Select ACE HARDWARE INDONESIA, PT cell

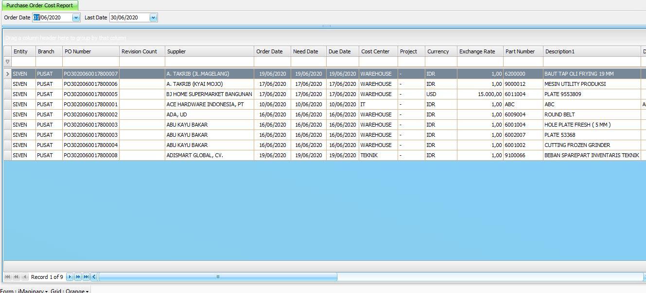point(210,104)
